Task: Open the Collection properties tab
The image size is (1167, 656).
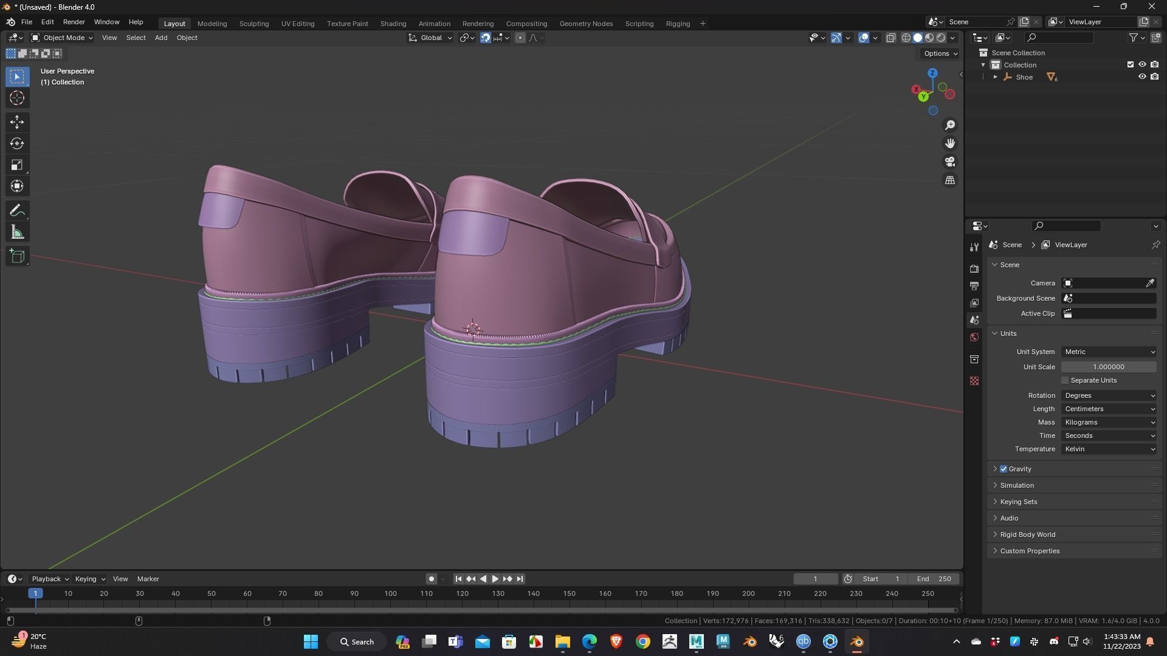Action: (974, 359)
